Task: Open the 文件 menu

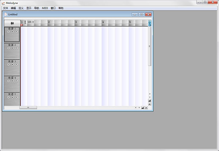Action: pos(5,8)
